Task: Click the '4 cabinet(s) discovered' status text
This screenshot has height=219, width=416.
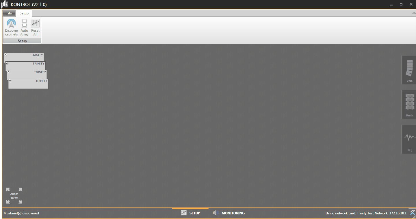Action: (x=21, y=213)
